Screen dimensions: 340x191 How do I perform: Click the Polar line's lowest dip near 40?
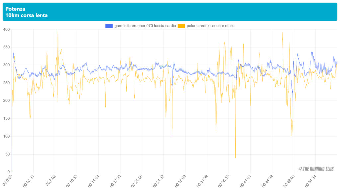tap(235, 158)
